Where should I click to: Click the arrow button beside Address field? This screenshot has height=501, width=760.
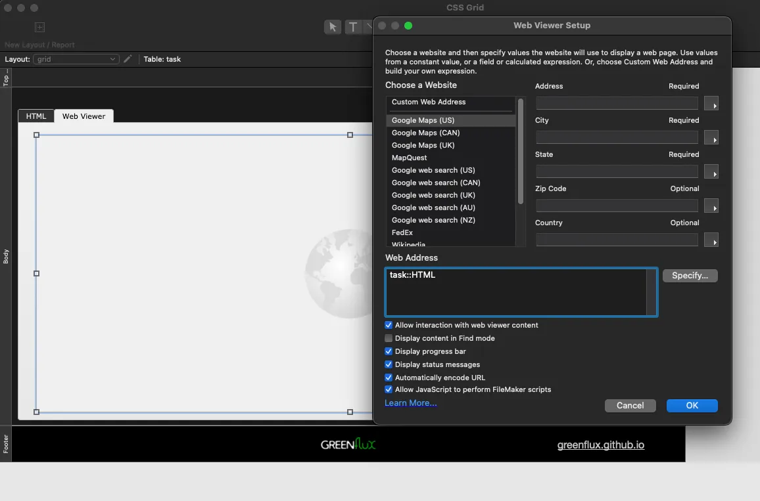click(x=711, y=104)
